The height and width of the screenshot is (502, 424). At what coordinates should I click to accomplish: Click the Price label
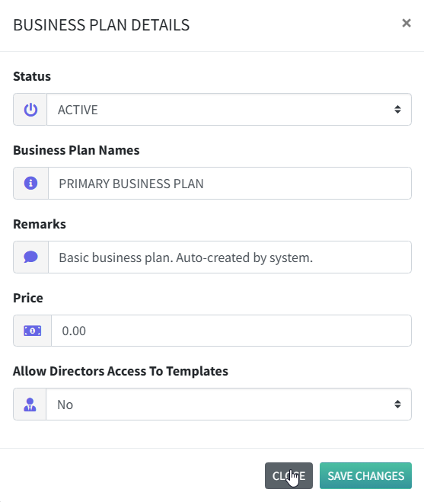[28, 298]
